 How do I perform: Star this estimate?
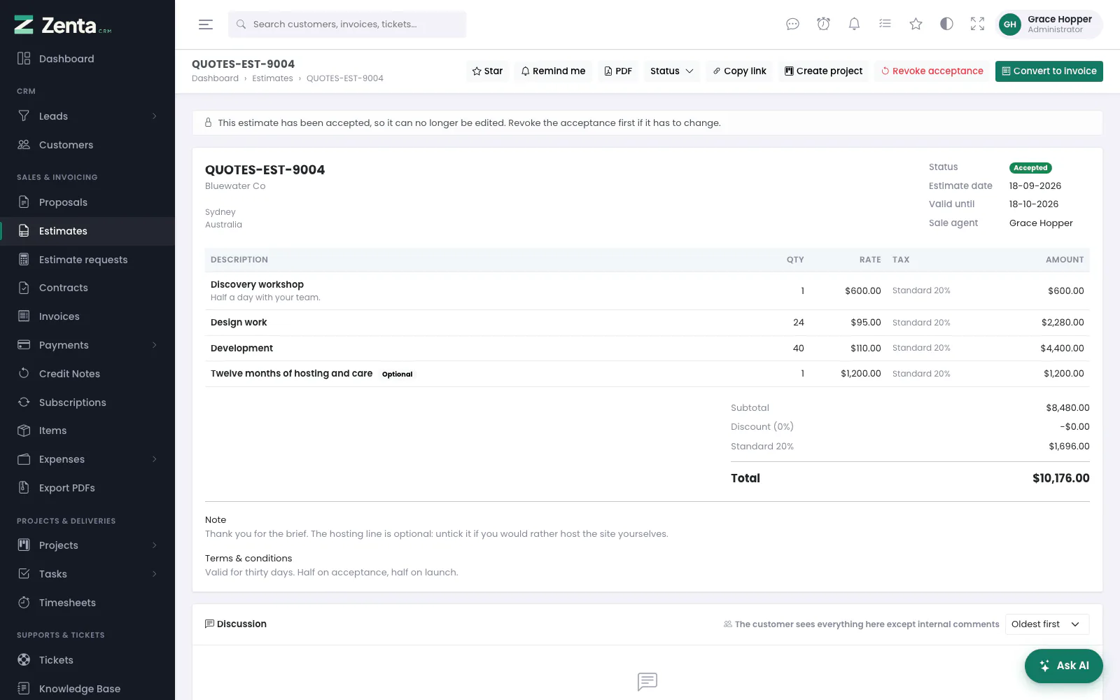tap(487, 71)
